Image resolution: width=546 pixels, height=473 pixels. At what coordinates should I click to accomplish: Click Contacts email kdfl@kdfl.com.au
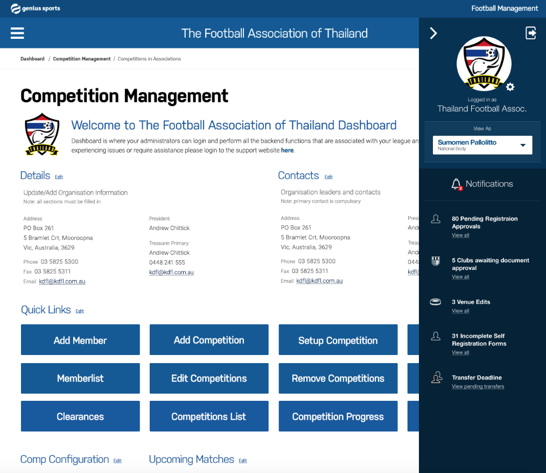319,281
